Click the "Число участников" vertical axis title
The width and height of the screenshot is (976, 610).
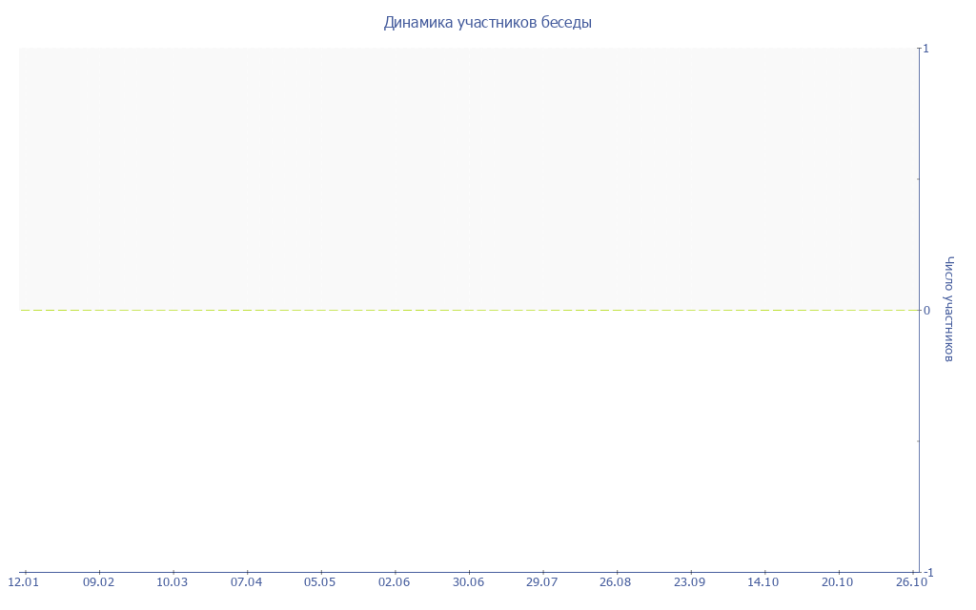[x=949, y=309]
